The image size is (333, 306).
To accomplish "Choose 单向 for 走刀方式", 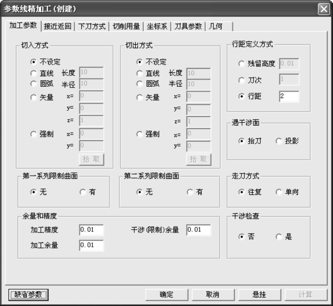I will [279, 192].
